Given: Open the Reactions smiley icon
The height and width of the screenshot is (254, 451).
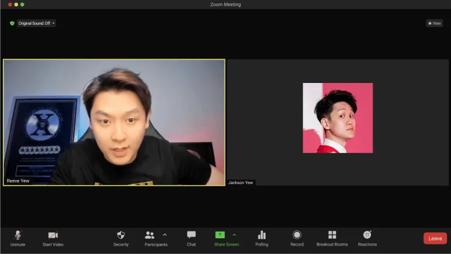Looking at the screenshot, I should point(368,235).
